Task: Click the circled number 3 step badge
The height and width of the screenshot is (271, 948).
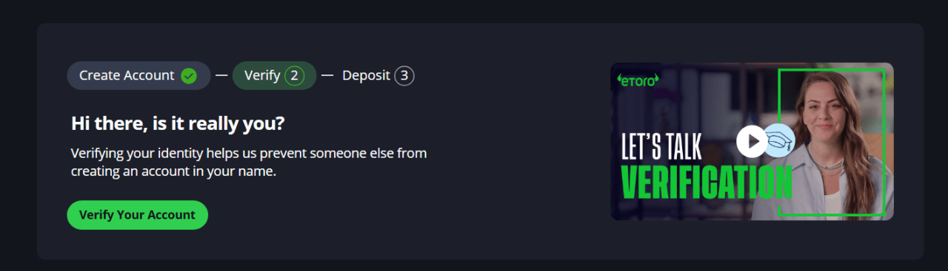Action: [x=404, y=75]
